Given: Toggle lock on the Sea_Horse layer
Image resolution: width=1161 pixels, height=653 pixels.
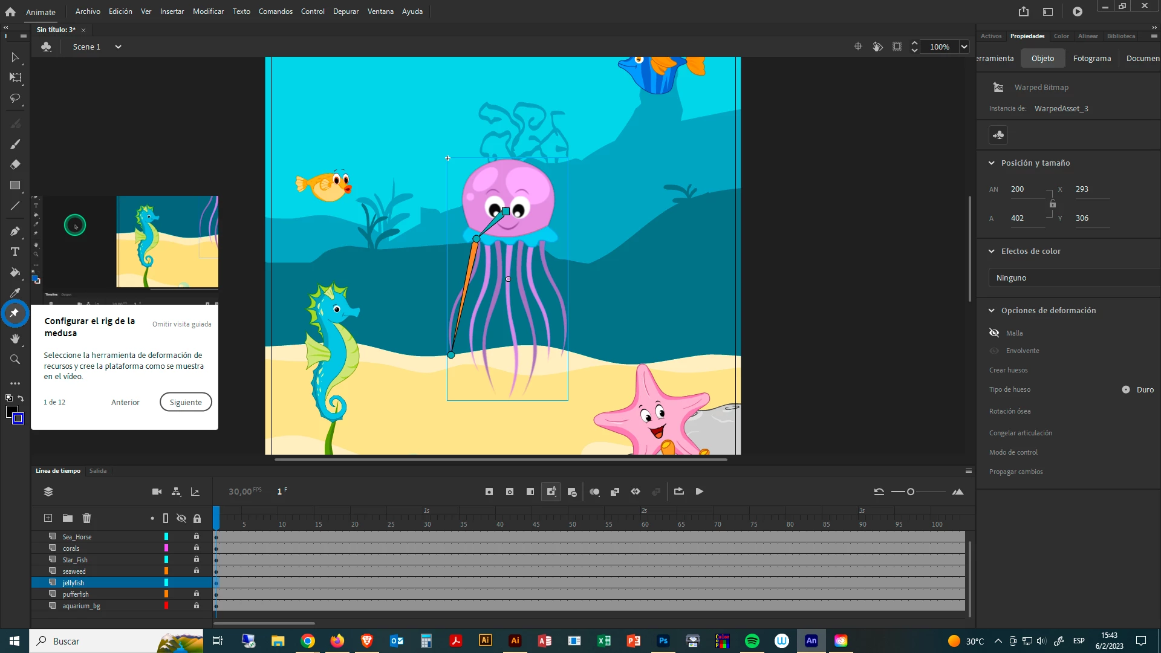Looking at the screenshot, I should tap(197, 536).
